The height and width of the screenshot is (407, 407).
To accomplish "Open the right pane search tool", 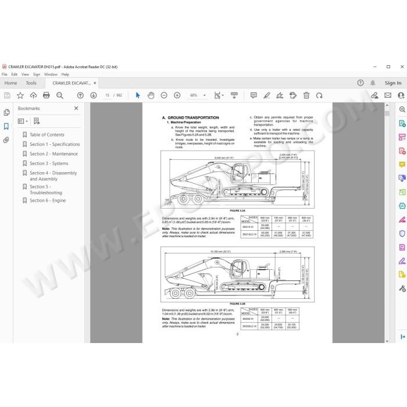I will (402, 109).
